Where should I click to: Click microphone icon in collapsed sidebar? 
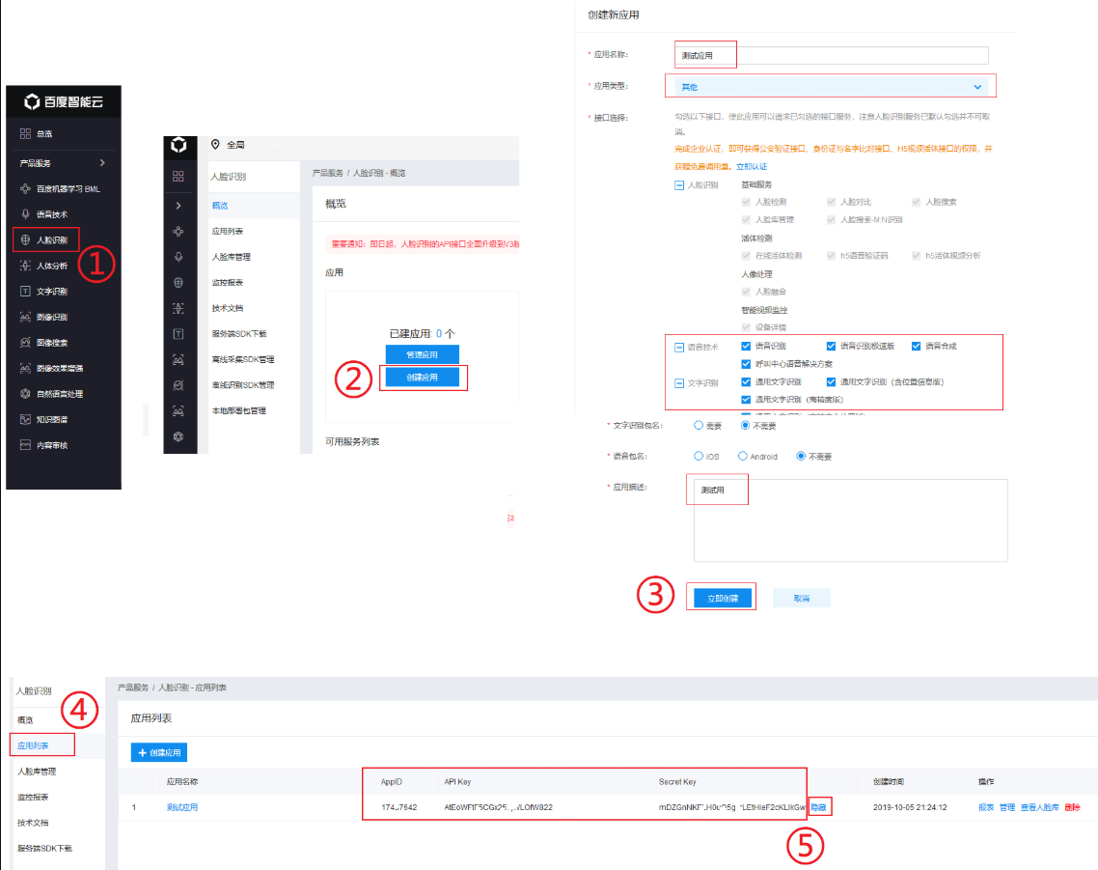tap(178, 257)
